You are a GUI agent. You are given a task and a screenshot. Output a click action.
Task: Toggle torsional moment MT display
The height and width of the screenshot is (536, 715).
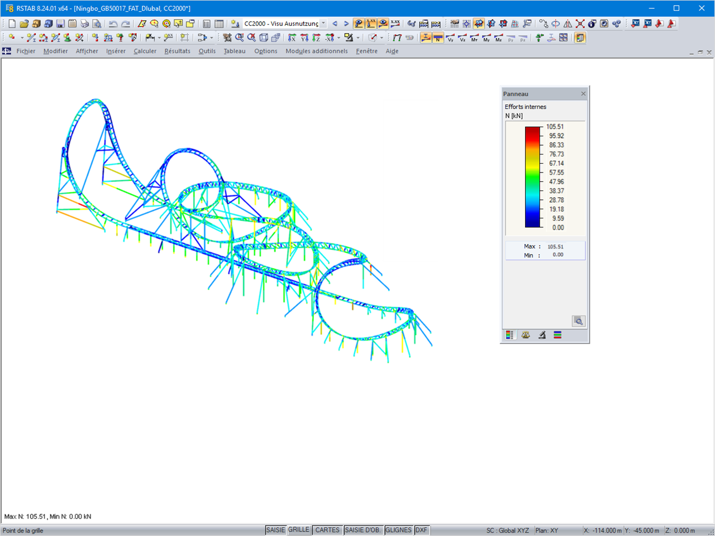474,38
